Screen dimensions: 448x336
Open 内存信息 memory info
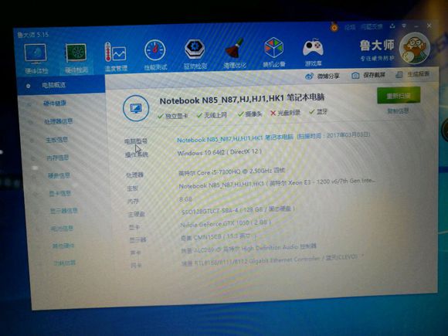pos(58,158)
